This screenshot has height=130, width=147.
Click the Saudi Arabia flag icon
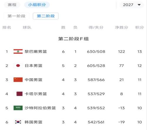[x=18, y=108]
